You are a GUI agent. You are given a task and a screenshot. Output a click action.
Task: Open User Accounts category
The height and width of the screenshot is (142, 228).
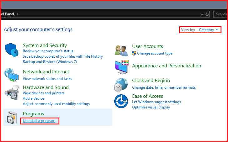(147, 46)
